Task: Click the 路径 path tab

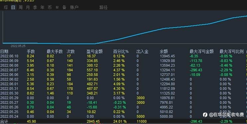Action: pos(103,7)
